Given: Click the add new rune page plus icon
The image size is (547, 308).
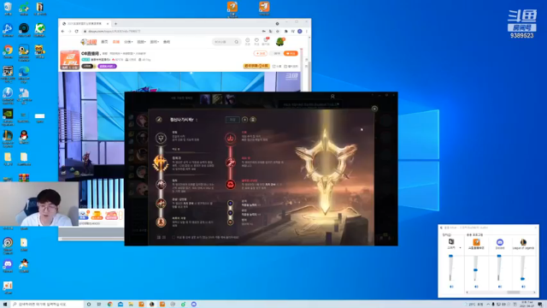Looking at the screenshot, I should (245, 120).
